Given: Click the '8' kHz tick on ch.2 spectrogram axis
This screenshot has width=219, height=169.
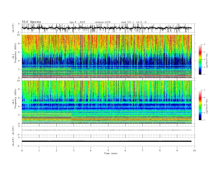Looking at the screenshot, I should tap(19, 89).
